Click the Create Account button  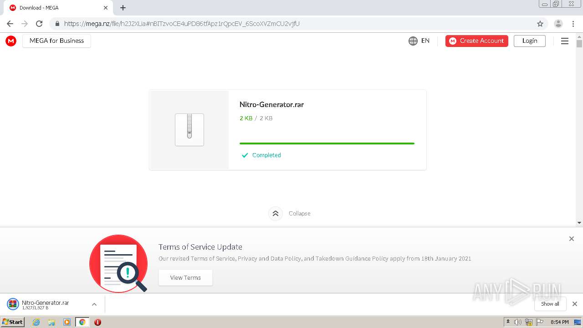point(477,41)
